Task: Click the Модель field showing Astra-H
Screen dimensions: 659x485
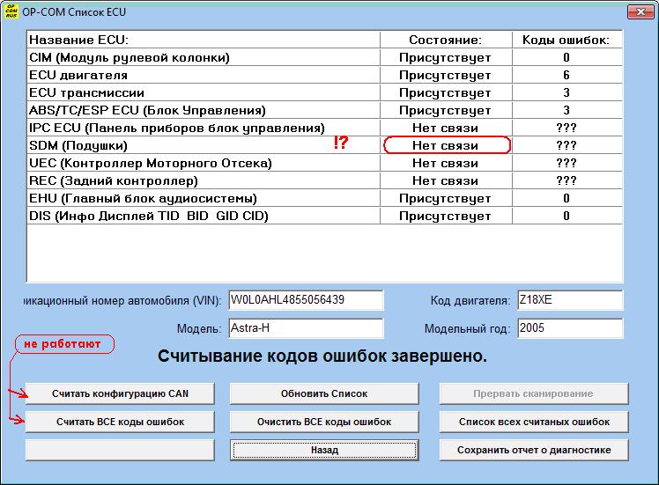Action: tap(306, 328)
